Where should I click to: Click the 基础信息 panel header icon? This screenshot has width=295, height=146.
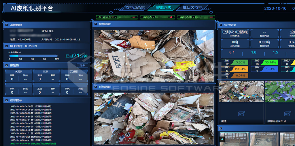7,25
